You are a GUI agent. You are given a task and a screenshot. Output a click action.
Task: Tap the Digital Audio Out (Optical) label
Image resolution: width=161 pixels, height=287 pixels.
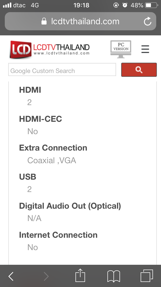[70, 206]
